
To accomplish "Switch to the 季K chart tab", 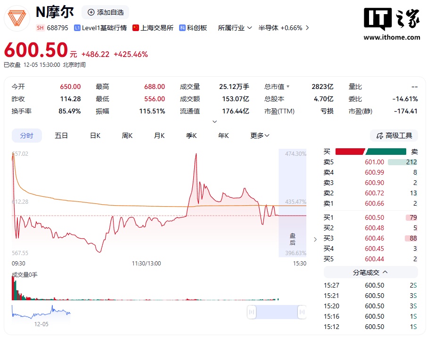I will (191, 136).
